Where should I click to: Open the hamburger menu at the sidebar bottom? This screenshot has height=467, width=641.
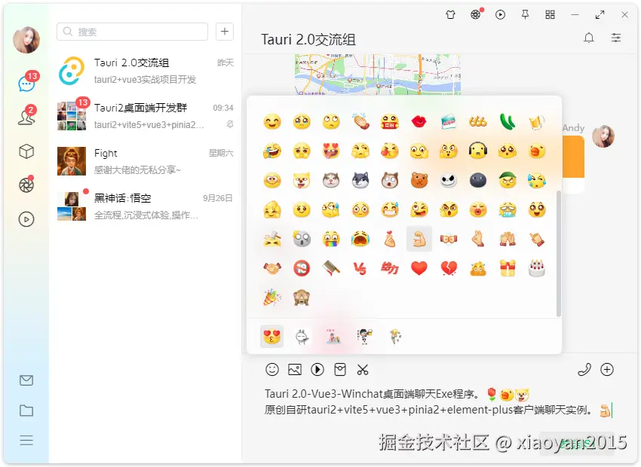(26, 440)
